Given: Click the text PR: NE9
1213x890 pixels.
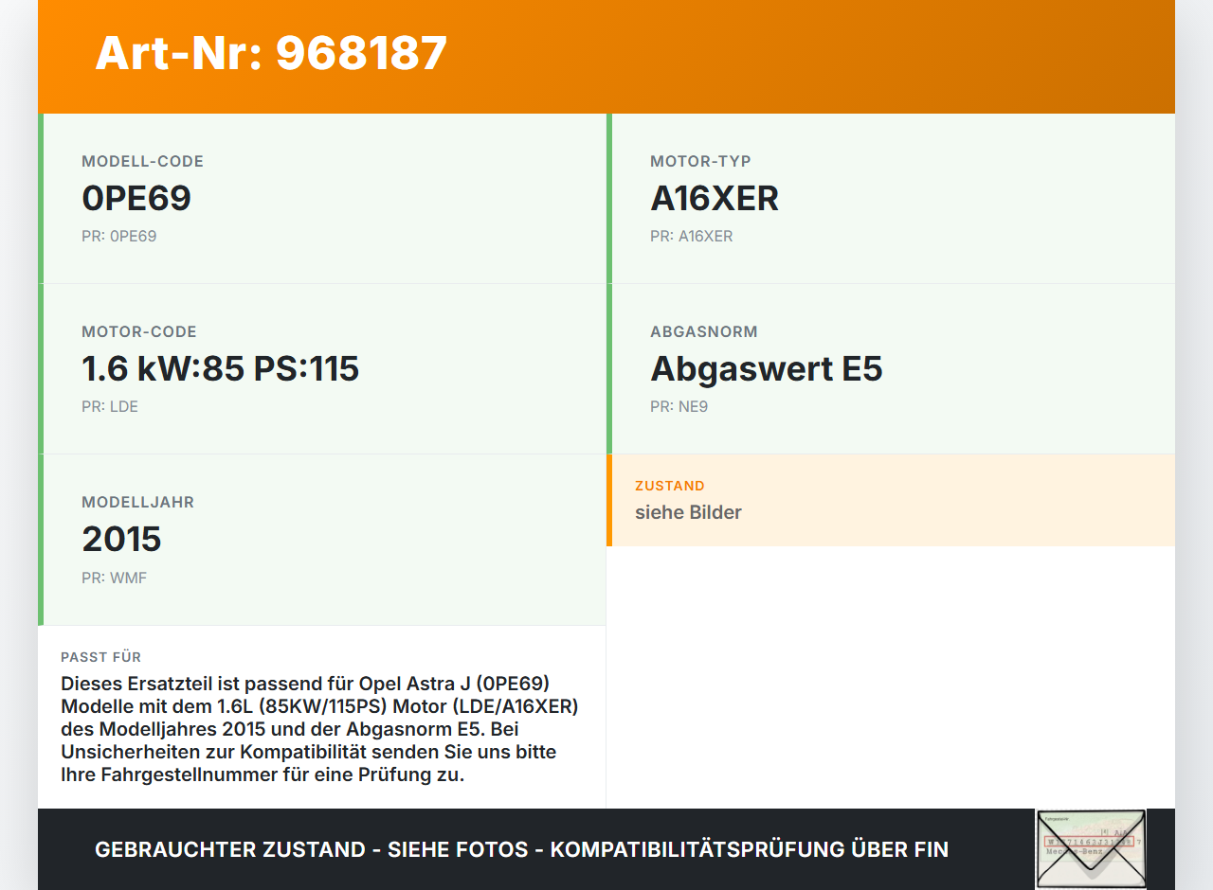Looking at the screenshot, I should coord(679,407).
